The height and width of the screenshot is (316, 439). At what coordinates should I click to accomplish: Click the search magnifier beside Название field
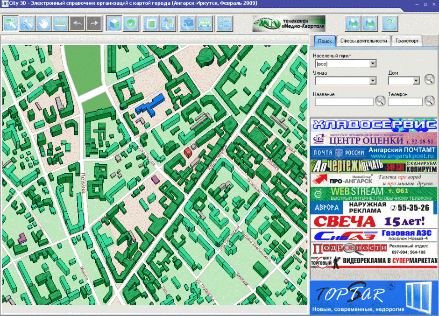click(380, 101)
